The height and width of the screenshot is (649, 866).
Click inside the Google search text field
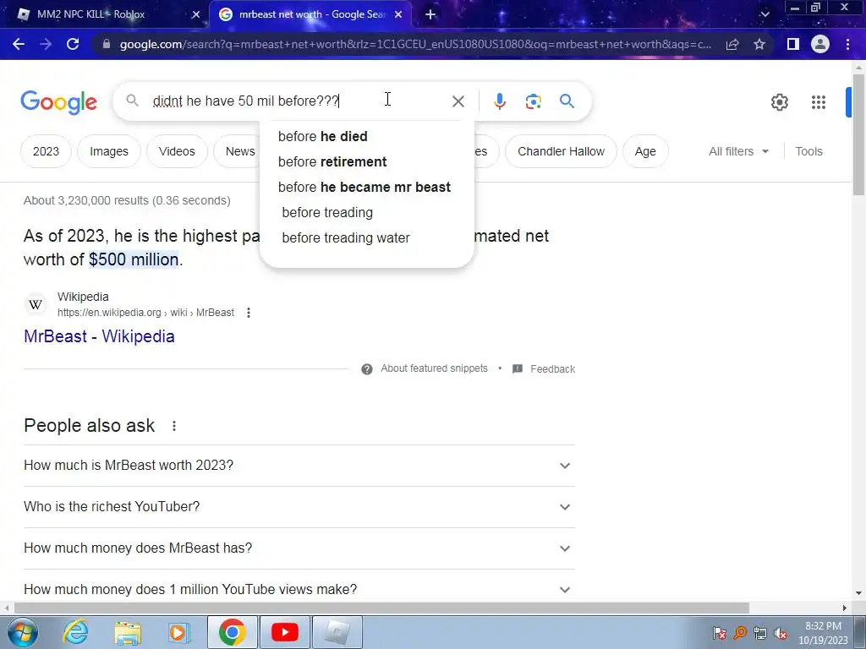click(299, 101)
